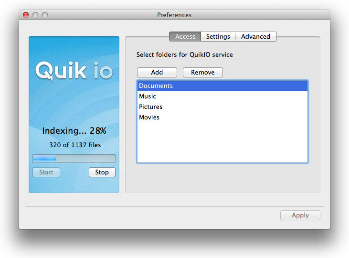Minimize the Preferences window
Image resolution: width=349 pixels, height=258 pixels.
[35, 15]
